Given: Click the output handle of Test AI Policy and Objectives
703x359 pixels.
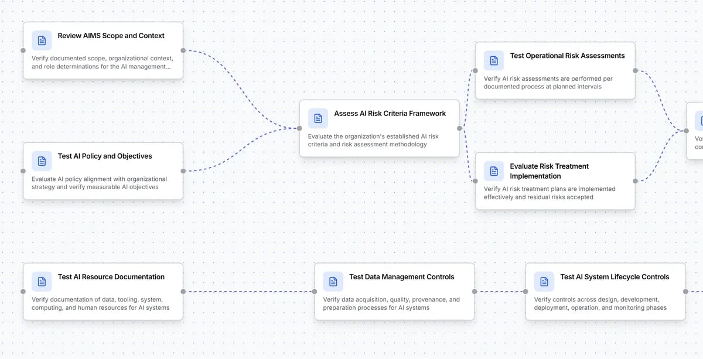Looking at the screenshot, I should coord(183,172).
